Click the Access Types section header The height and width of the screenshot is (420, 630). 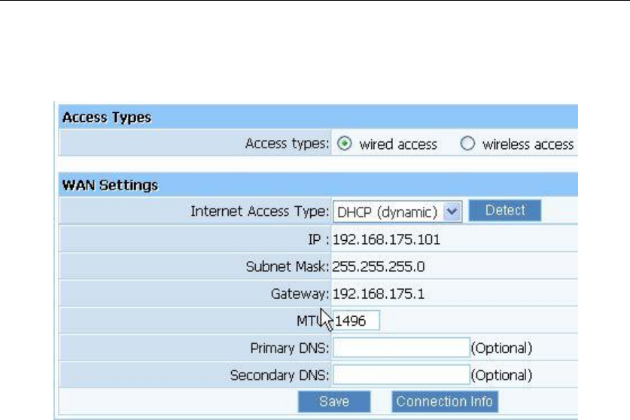coord(107,117)
